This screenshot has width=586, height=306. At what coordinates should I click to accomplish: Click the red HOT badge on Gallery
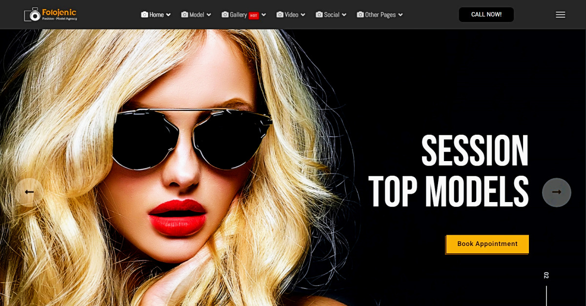point(253,16)
